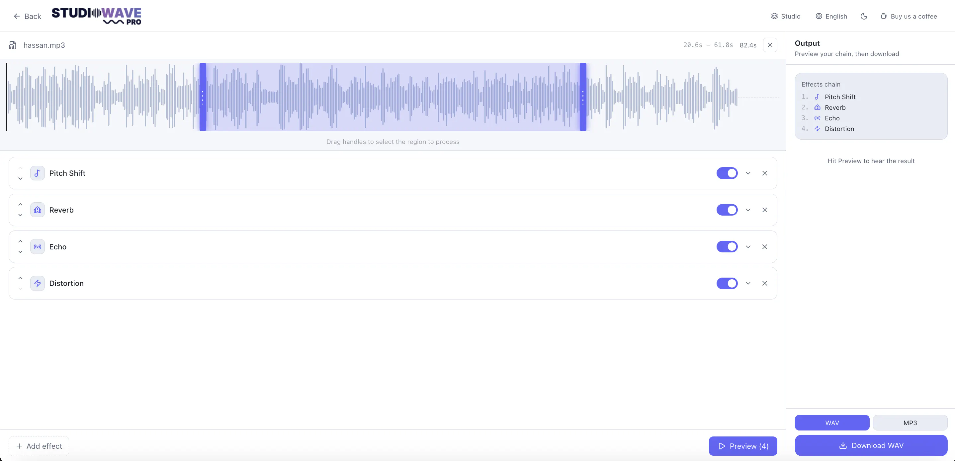Click the right region selection handle
The image size is (955, 461).
(x=583, y=97)
